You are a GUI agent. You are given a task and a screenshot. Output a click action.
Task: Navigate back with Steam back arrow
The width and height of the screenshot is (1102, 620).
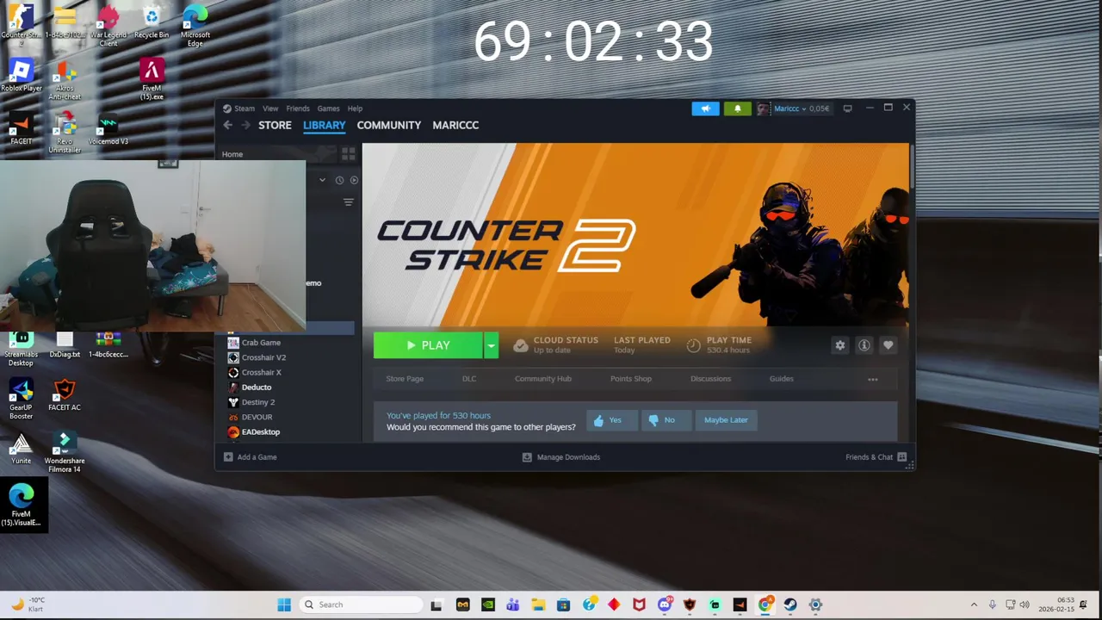pyautogui.click(x=228, y=125)
